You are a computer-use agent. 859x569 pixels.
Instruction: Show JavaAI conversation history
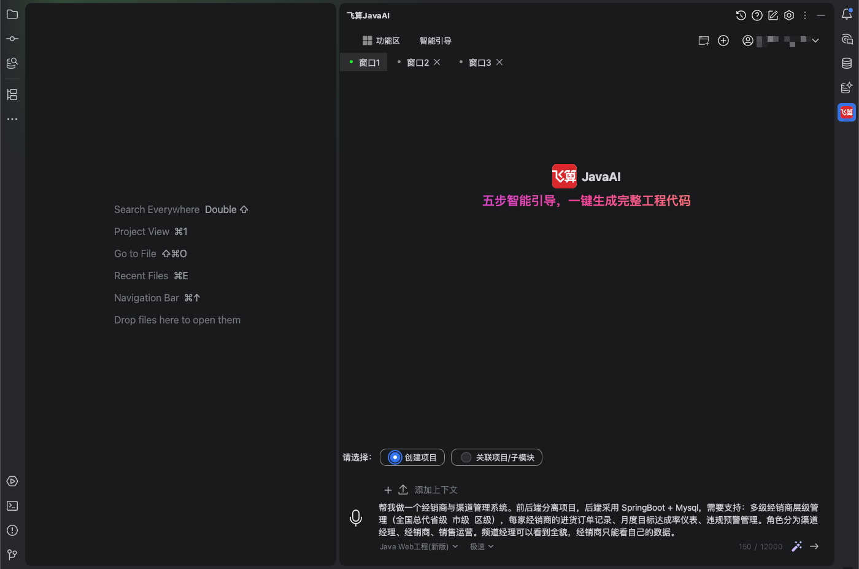741,15
